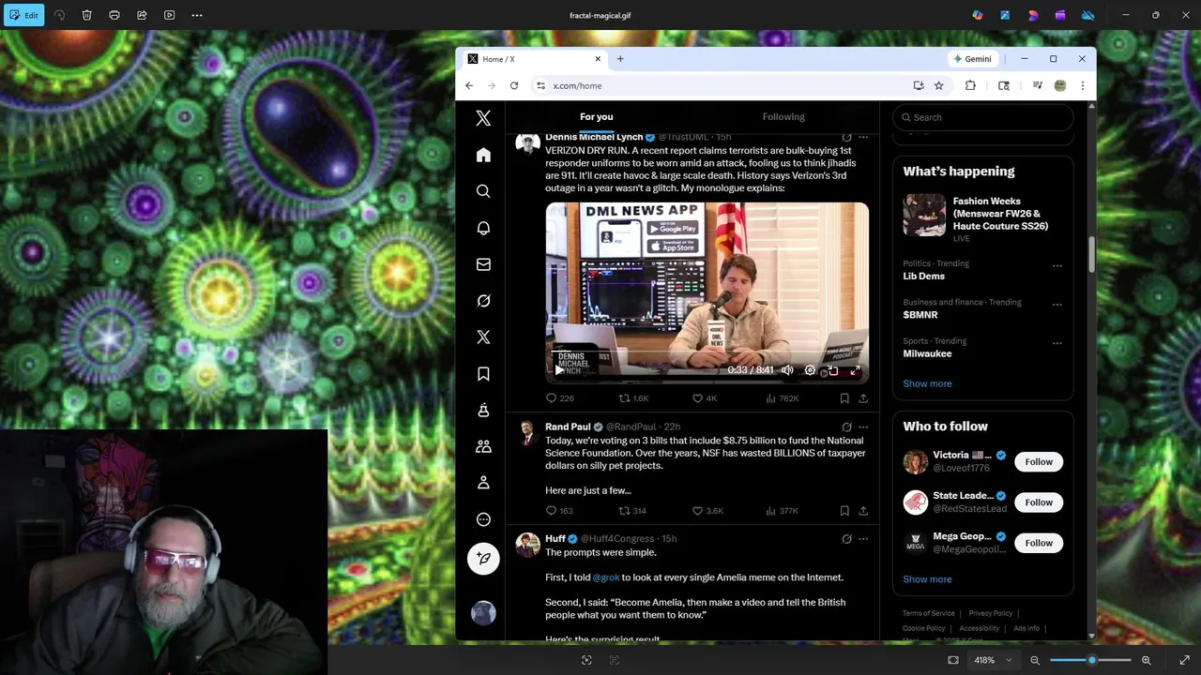Like the Rand Paul post

(x=707, y=511)
